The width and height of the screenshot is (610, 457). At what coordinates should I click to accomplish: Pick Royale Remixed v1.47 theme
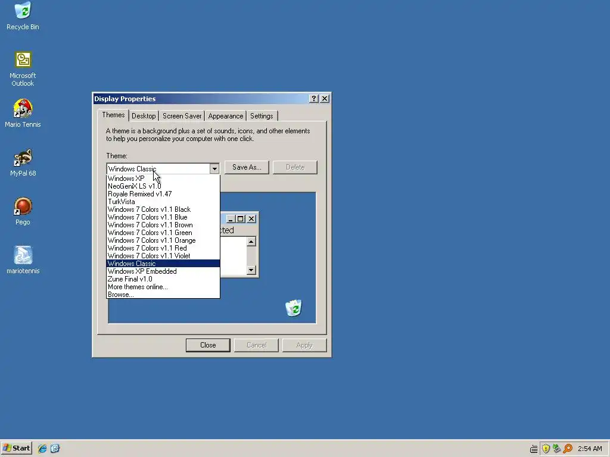click(x=163, y=194)
